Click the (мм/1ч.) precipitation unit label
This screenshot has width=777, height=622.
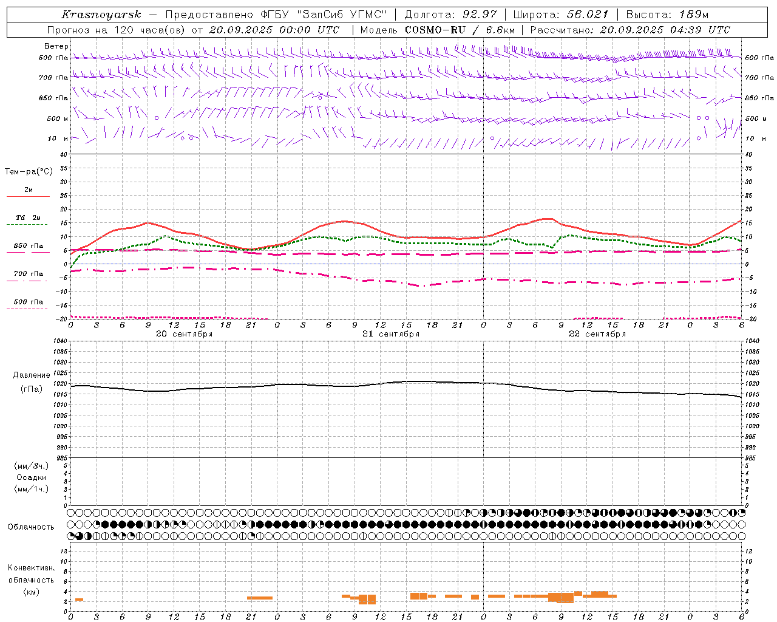coord(32,489)
